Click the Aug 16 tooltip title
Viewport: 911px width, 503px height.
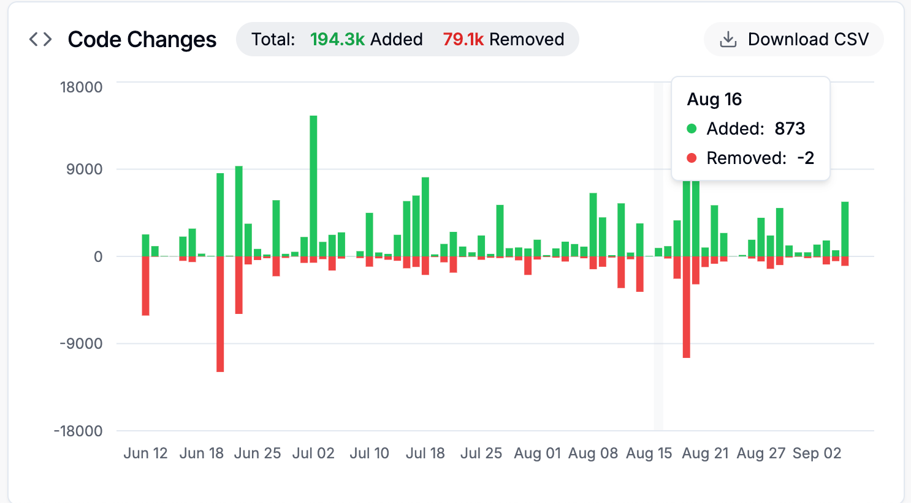[714, 99]
